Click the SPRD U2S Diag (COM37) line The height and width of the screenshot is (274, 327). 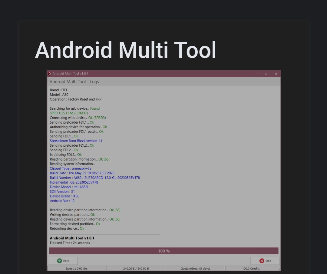[x=69, y=113]
